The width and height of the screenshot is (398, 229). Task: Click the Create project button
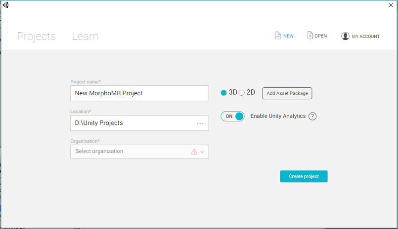click(x=304, y=176)
